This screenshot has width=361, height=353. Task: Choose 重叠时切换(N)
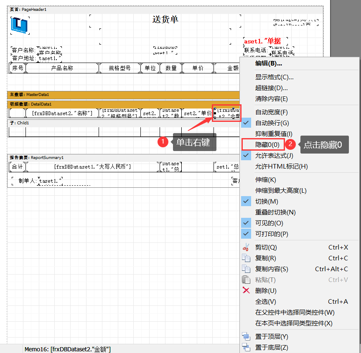tap(275, 212)
